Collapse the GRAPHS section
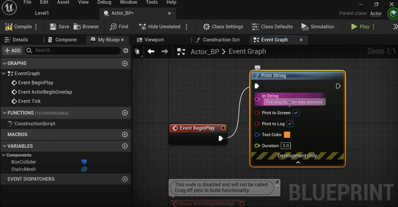The width and height of the screenshot is (398, 207). (5, 63)
